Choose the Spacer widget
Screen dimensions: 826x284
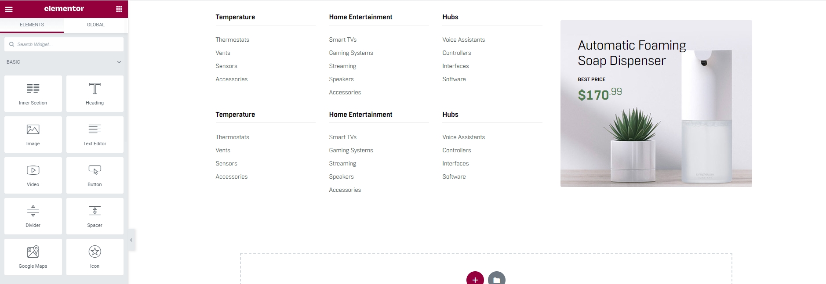95,216
